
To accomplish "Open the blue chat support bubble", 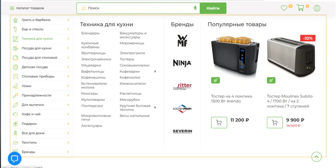I will point(15,158).
